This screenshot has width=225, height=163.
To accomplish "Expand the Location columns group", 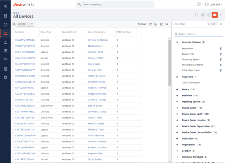I will [x=177, y=151].
